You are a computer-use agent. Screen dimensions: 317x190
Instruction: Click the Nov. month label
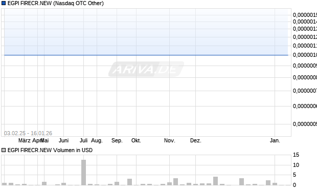coord(169,140)
